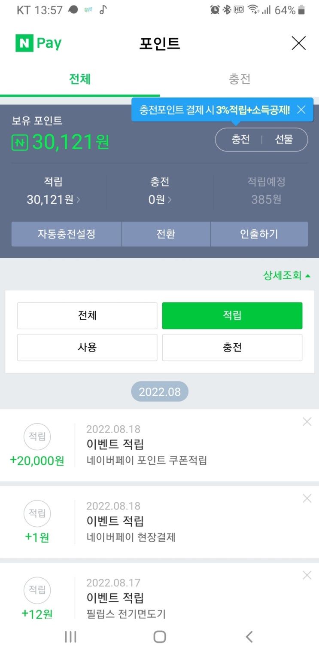Tap the N Pay logo

pyautogui.click(x=39, y=43)
